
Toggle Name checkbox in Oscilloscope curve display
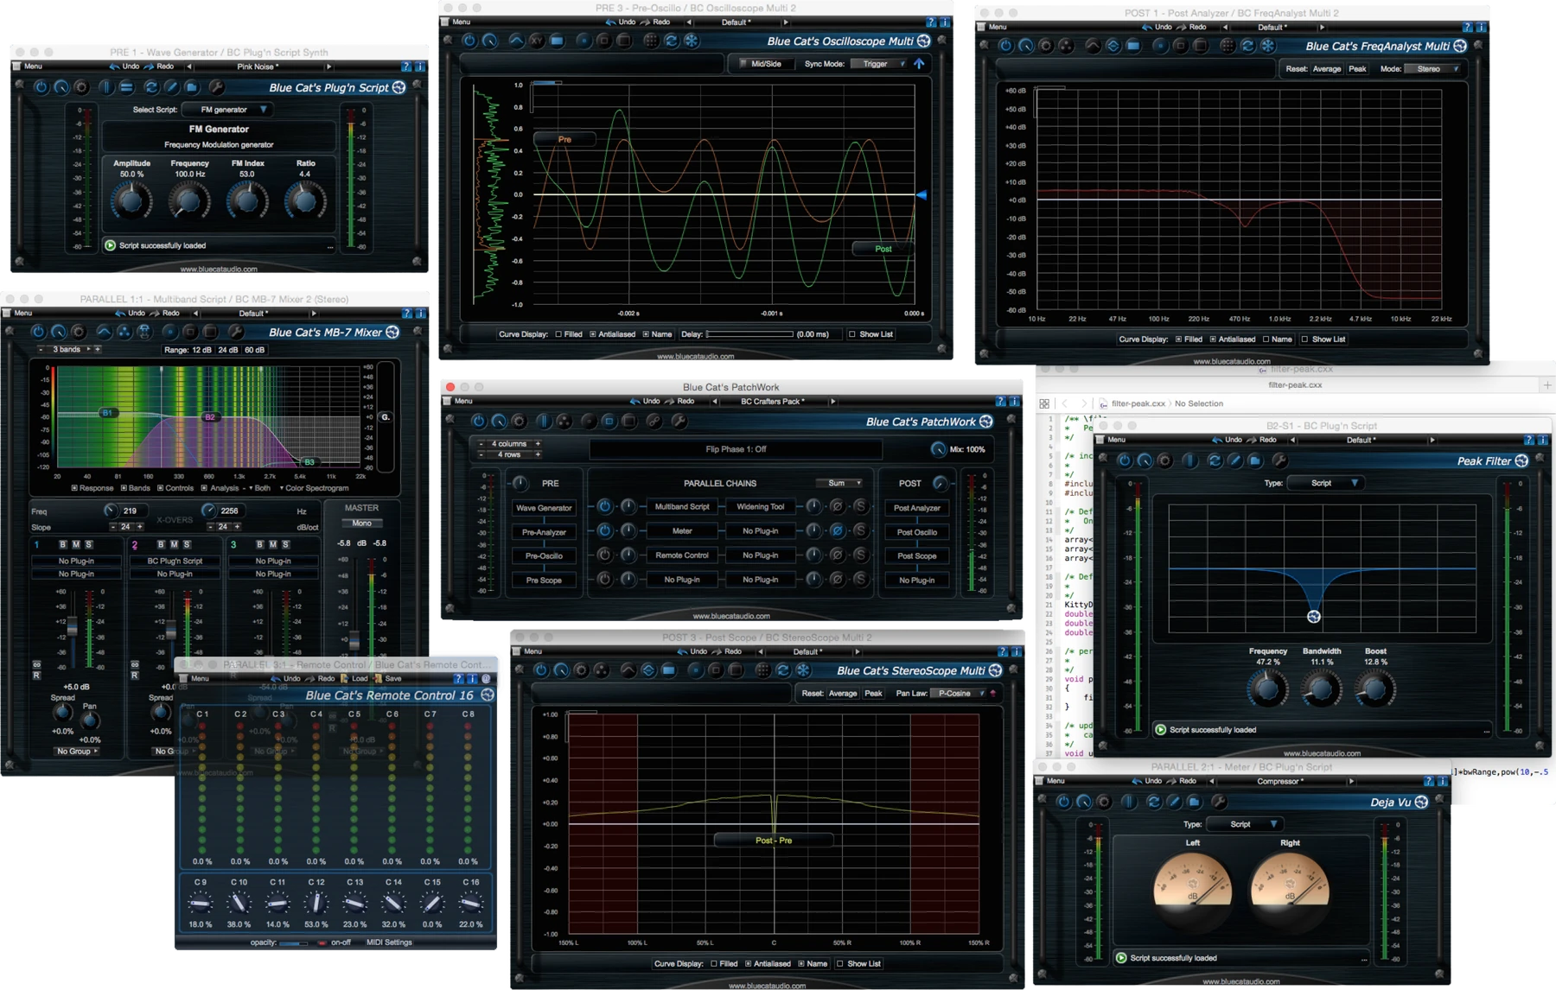pyautogui.click(x=646, y=334)
